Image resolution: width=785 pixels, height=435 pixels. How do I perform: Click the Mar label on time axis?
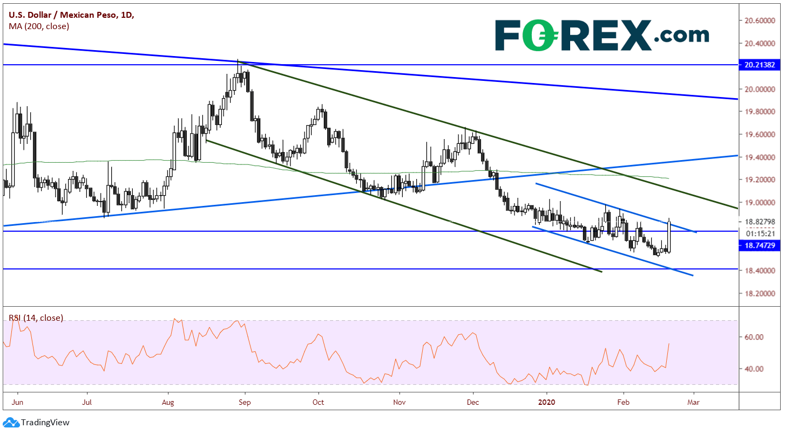(x=694, y=402)
